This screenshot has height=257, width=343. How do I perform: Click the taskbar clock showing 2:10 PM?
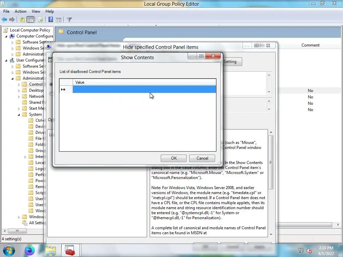click(326, 251)
